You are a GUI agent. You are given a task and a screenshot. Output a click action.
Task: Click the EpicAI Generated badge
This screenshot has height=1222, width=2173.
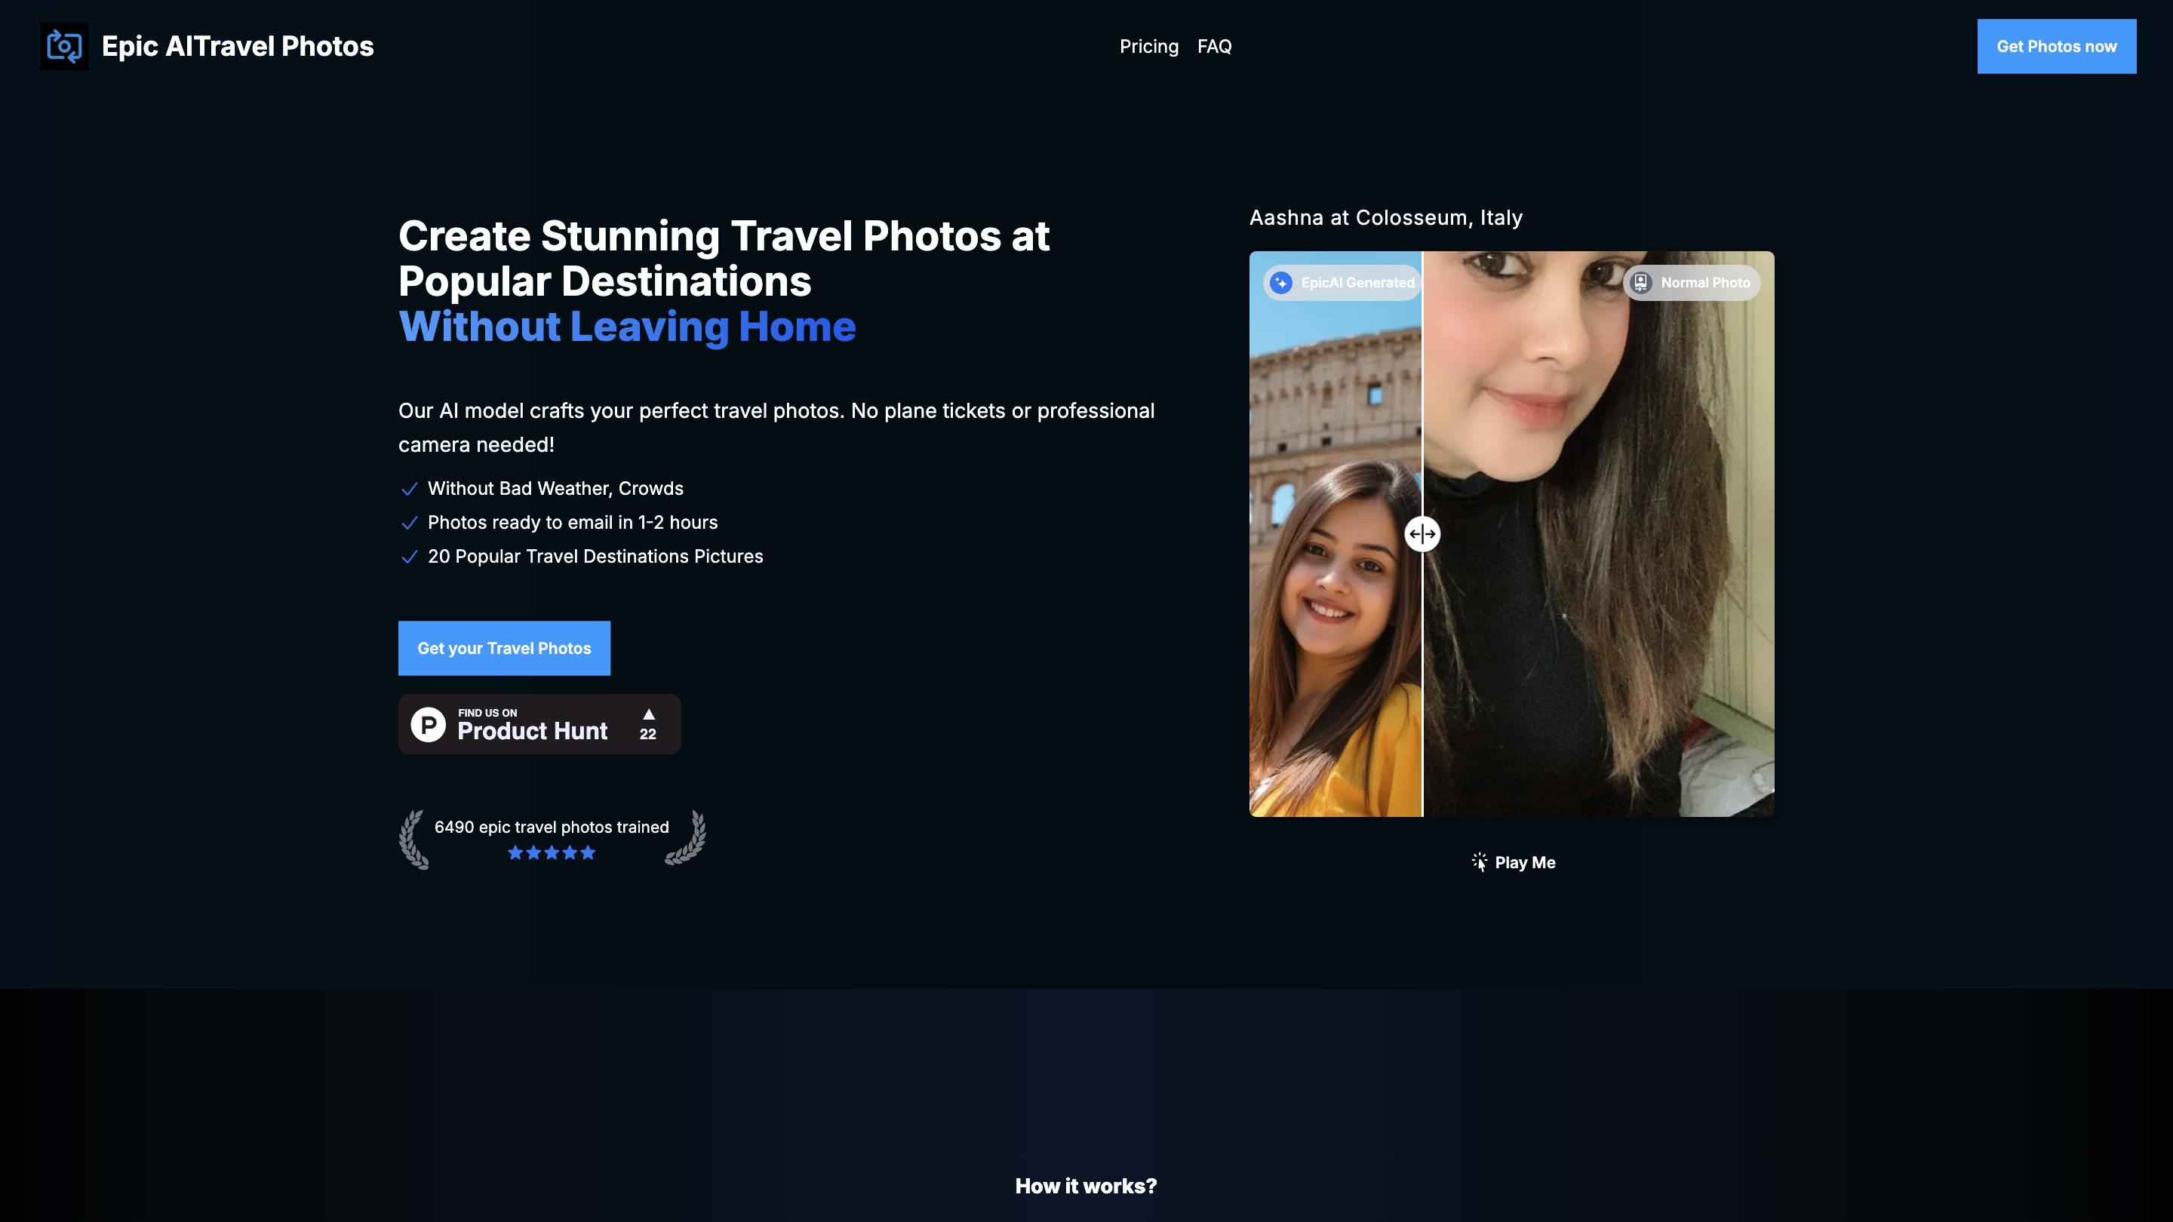(x=1341, y=283)
